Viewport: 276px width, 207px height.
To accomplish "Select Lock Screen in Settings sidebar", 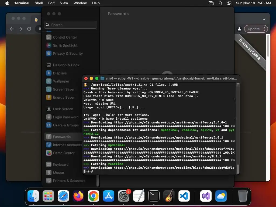I will (x=63, y=109).
